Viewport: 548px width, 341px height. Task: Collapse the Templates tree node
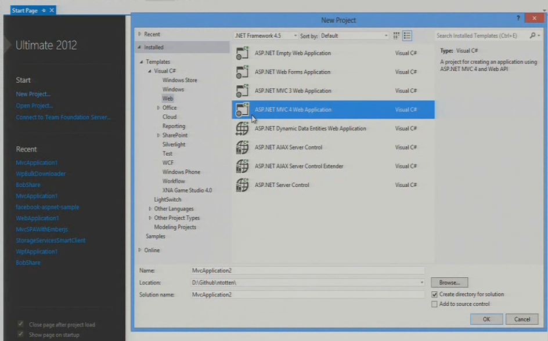pyautogui.click(x=141, y=62)
